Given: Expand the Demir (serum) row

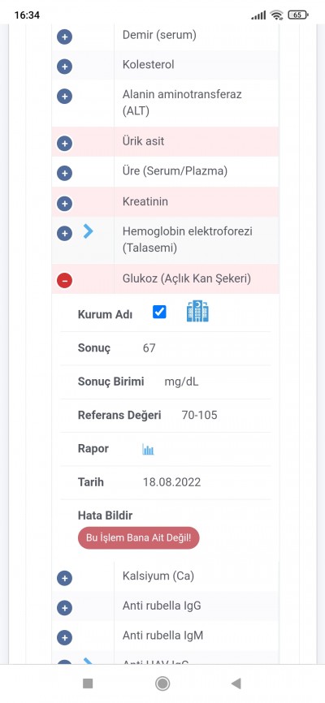Looking at the screenshot, I should pos(65,37).
